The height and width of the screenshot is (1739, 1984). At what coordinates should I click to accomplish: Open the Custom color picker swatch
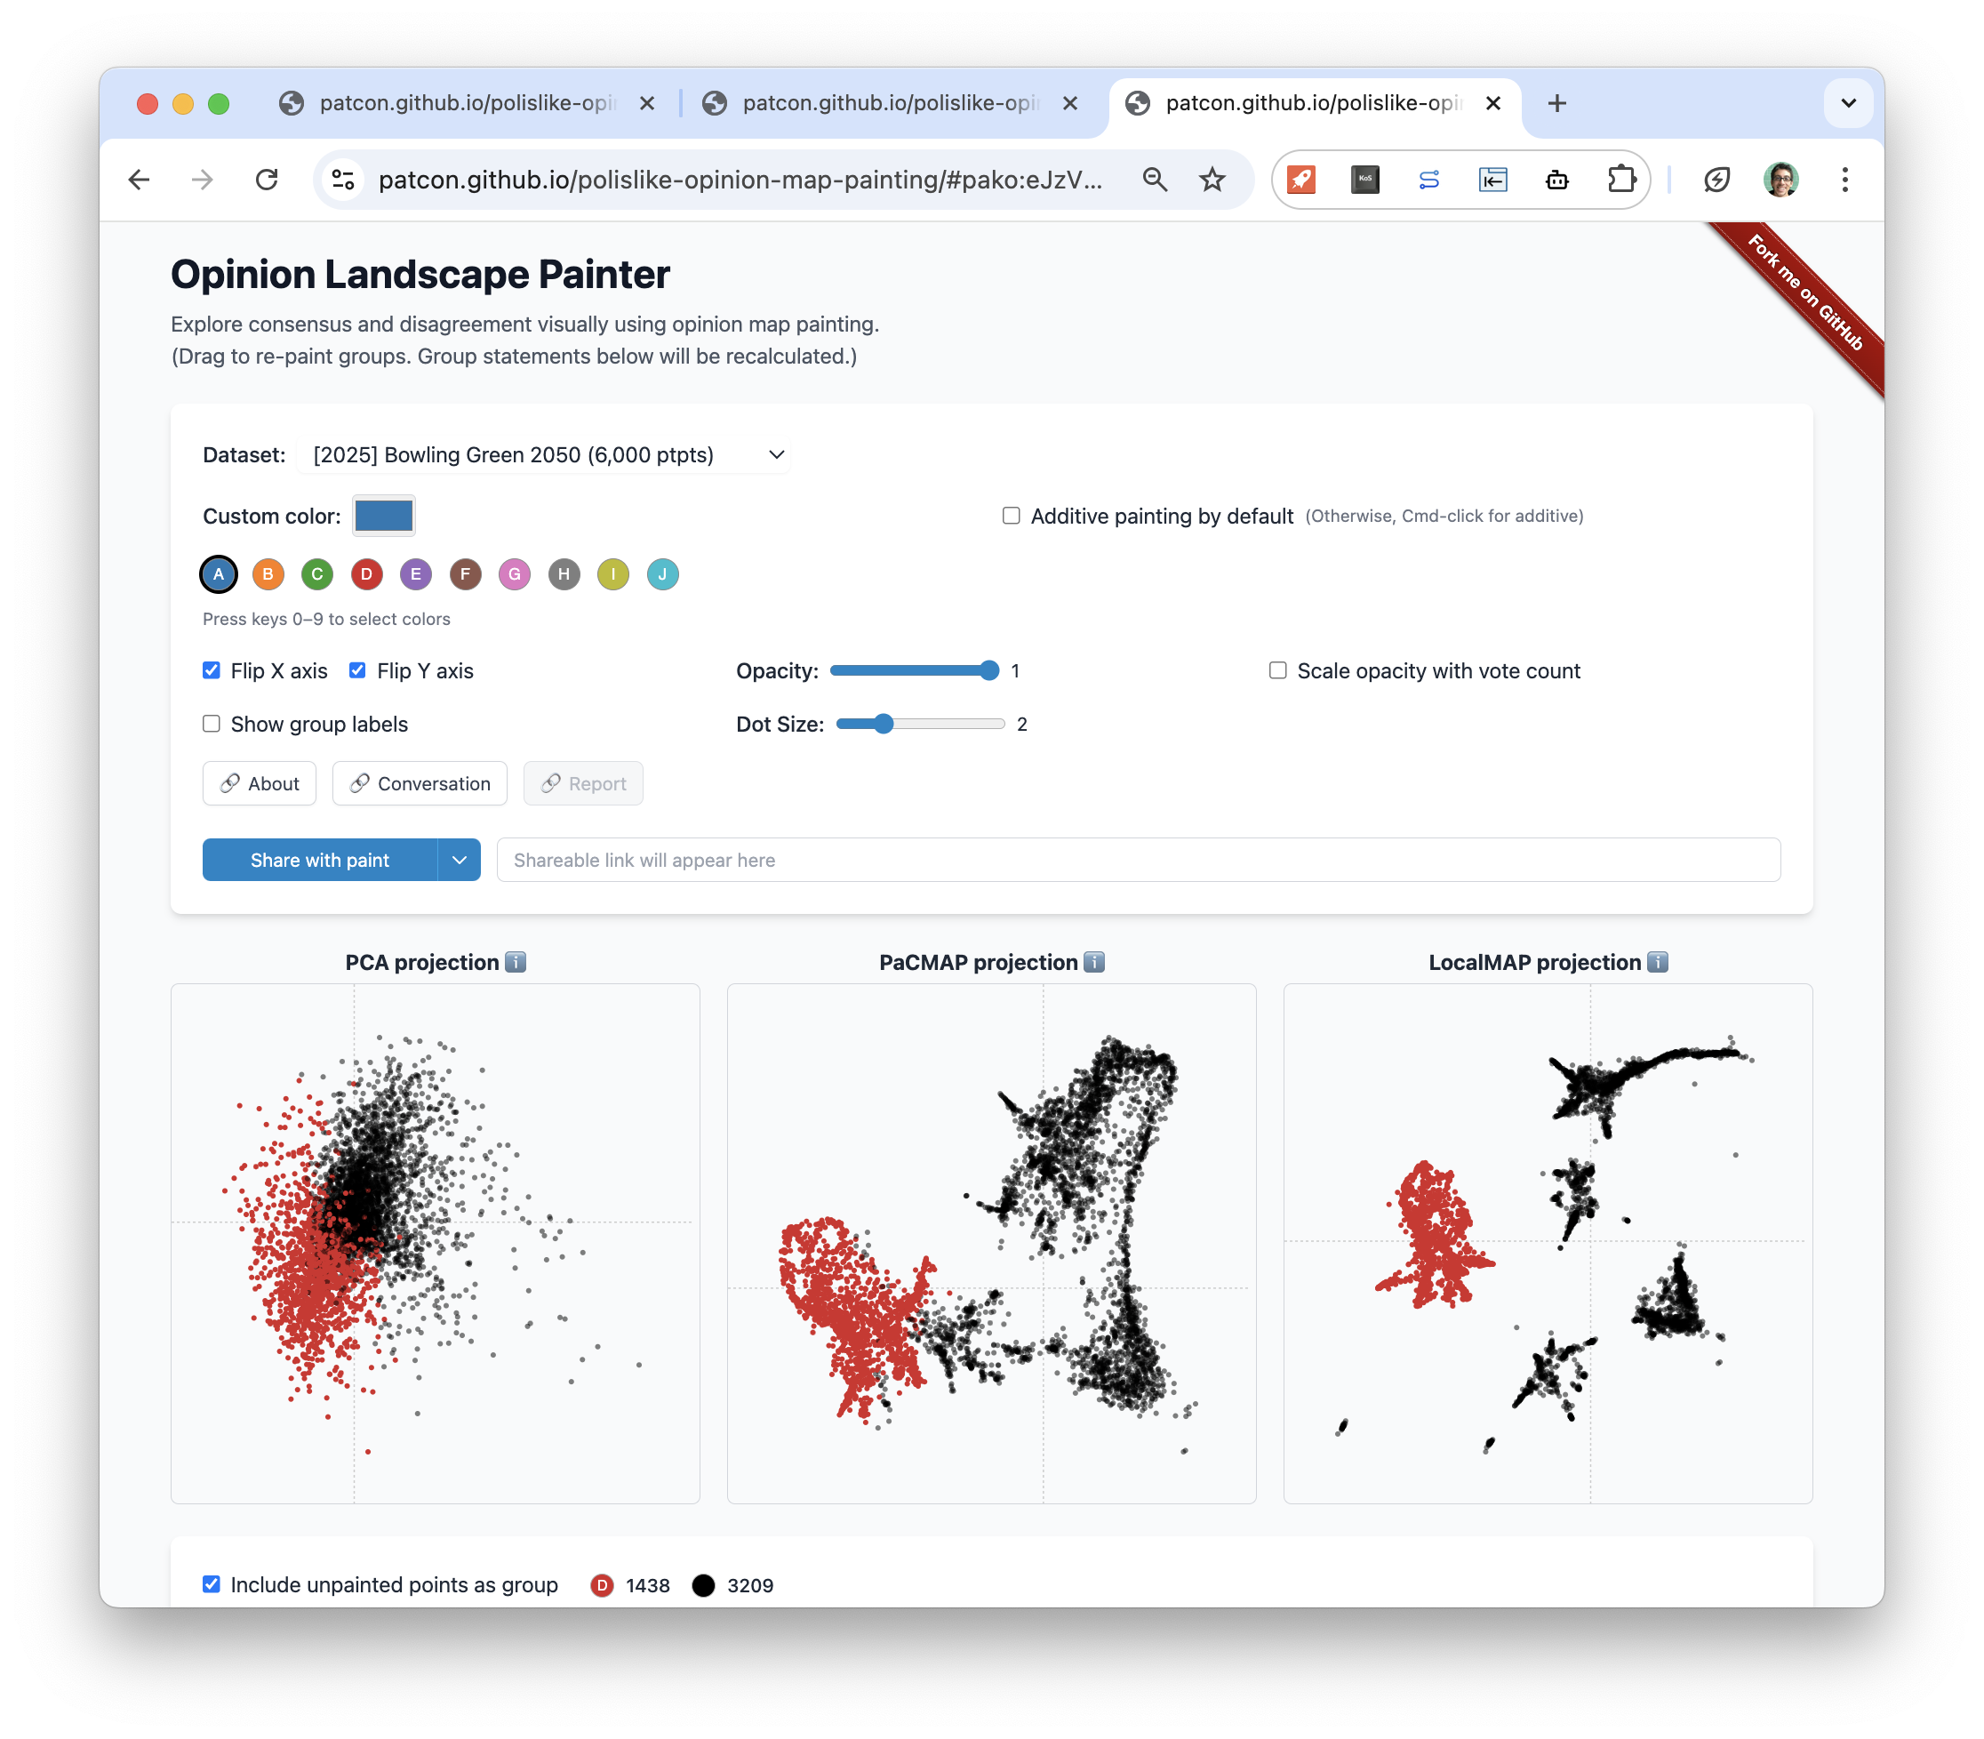coord(384,516)
